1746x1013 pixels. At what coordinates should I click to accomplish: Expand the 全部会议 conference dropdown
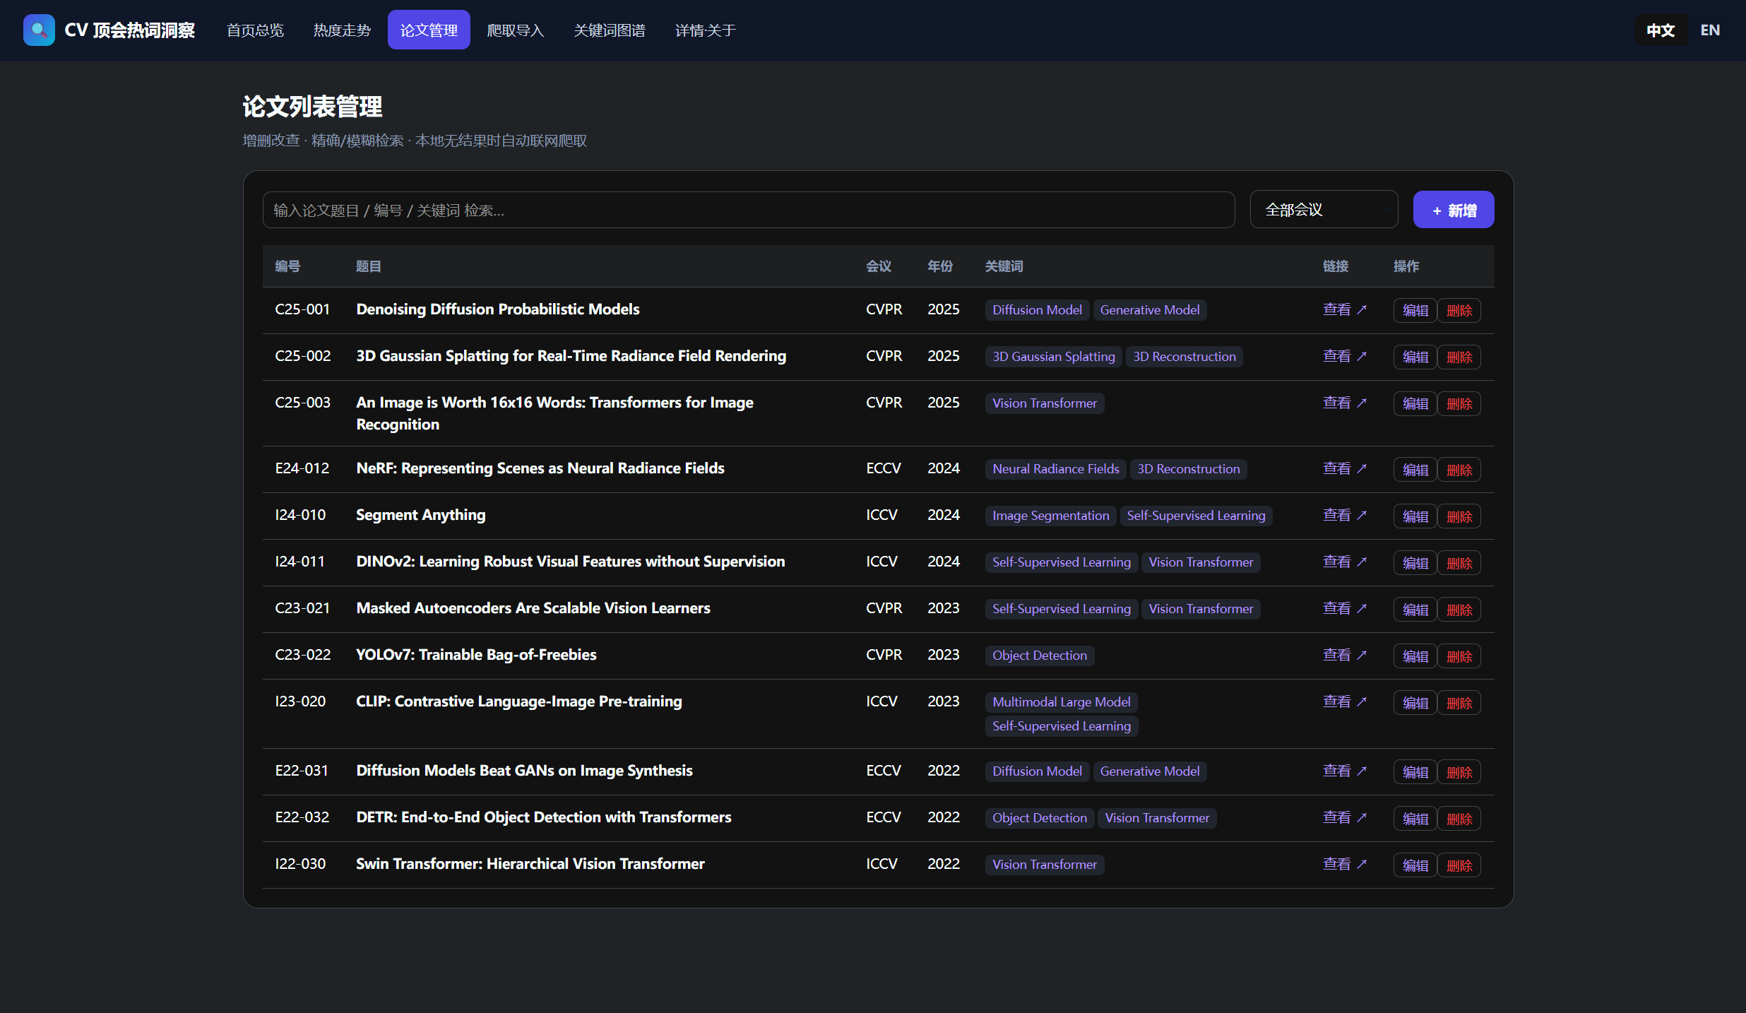click(x=1324, y=210)
